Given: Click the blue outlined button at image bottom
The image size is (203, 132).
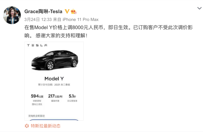Looking at the screenshot, I should click(54, 120).
